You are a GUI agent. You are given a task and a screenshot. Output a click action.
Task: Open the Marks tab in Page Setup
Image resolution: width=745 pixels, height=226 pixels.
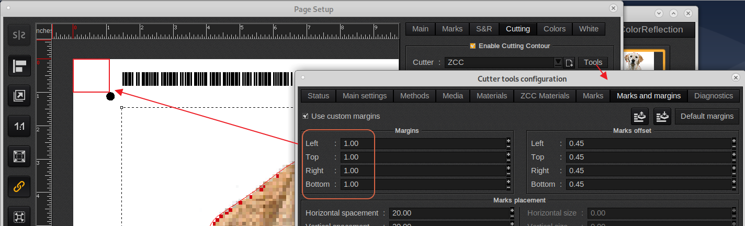[x=452, y=29]
